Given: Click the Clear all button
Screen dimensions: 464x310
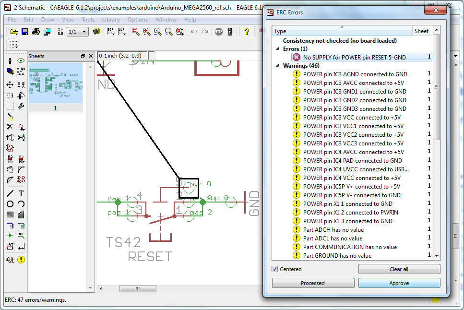Looking at the screenshot, I should (x=399, y=269).
